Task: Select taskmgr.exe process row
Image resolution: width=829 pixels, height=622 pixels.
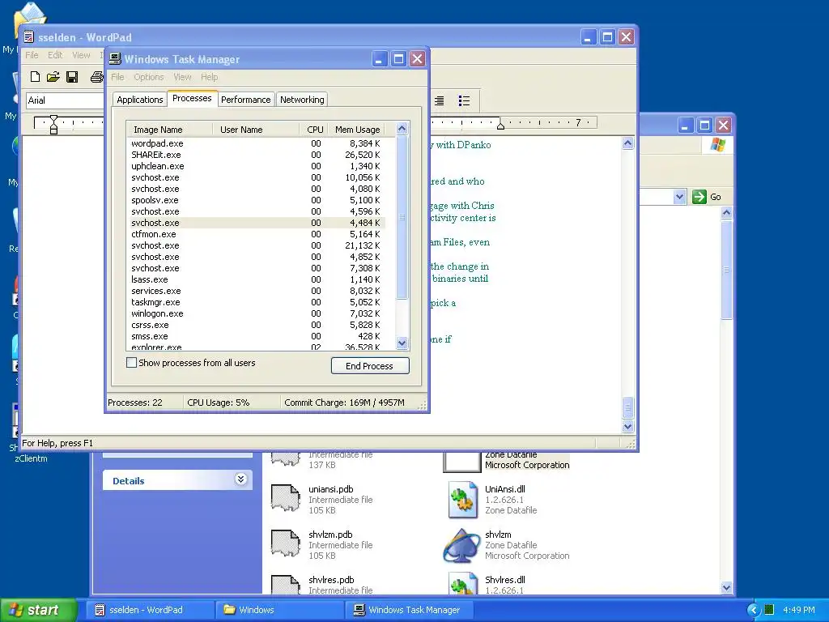Action: click(x=256, y=302)
